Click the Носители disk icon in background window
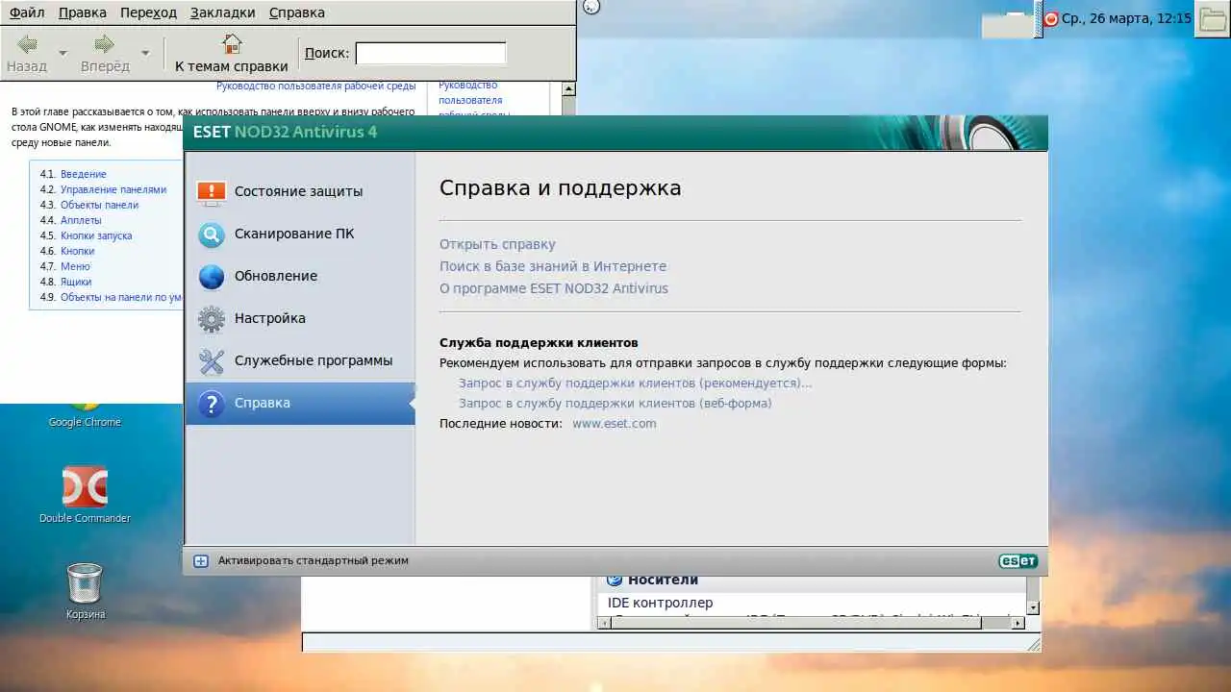This screenshot has height=692, width=1231. pos(615,580)
